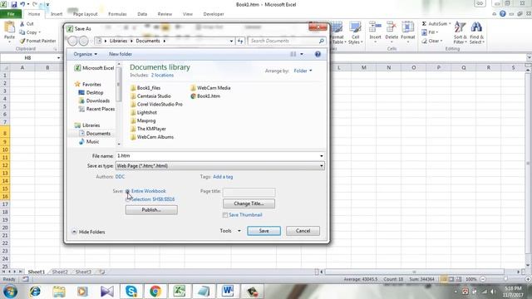Viewport: 532px width, 299px height.
Task: Select the Format Painter brush
Action: [22, 41]
